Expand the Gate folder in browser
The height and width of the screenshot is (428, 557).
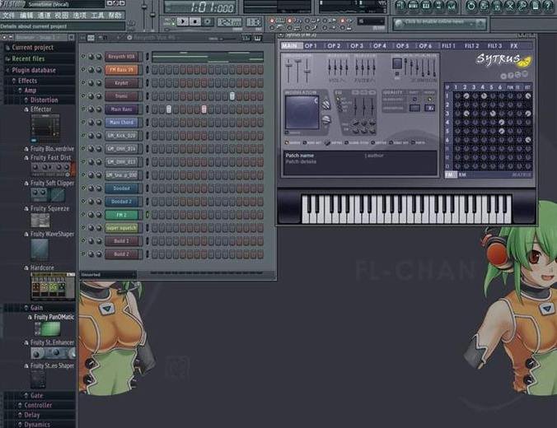point(36,395)
